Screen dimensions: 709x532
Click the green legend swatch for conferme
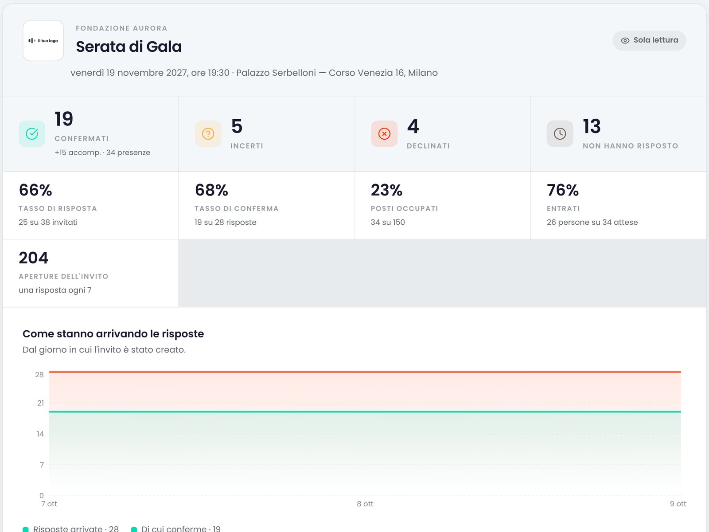(x=134, y=529)
